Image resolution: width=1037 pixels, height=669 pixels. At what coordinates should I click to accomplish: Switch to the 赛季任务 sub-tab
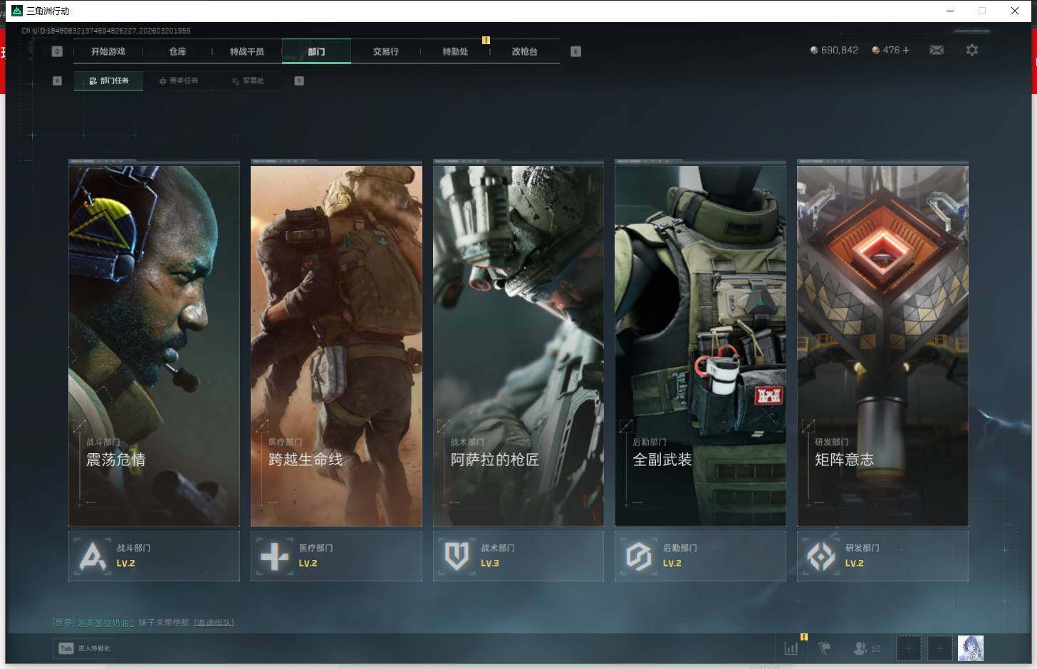(x=178, y=81)
